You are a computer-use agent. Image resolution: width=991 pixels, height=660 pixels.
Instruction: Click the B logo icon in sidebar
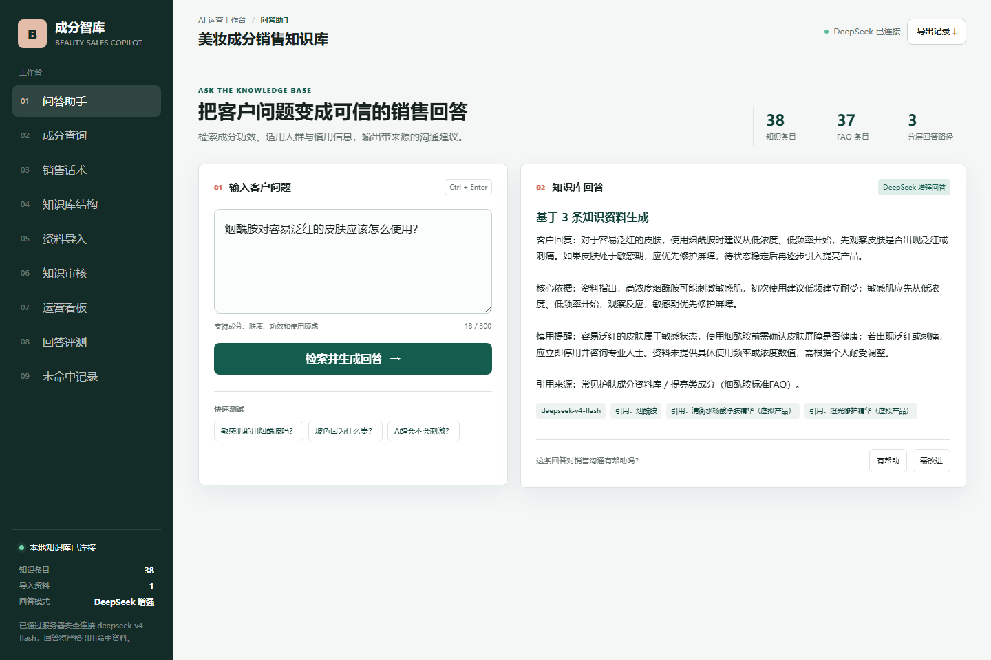(32, 34)
